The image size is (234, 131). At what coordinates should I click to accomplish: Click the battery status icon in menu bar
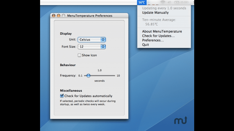[x=177, y=2]
